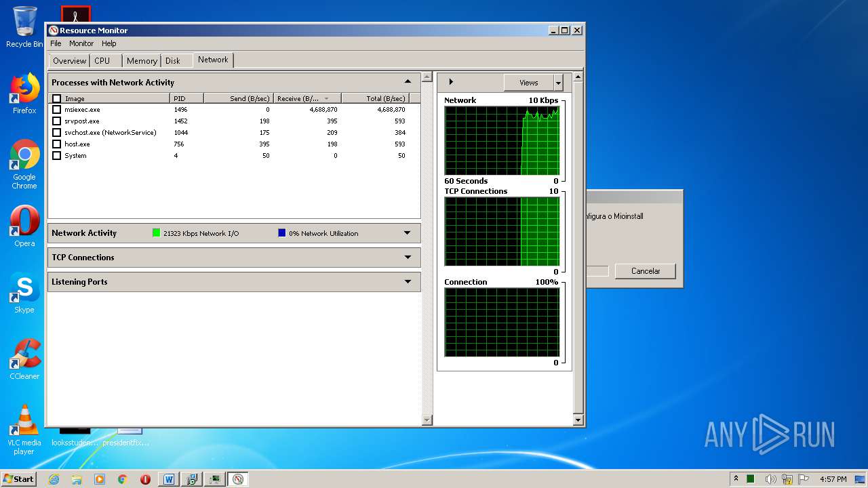Click the main pane scrollbar down arrow

click(427, 420)
